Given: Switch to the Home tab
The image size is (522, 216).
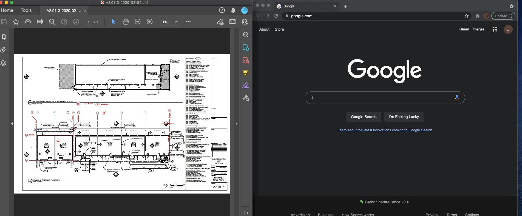Looking at the screenshot, I should (x=7, y=10).
